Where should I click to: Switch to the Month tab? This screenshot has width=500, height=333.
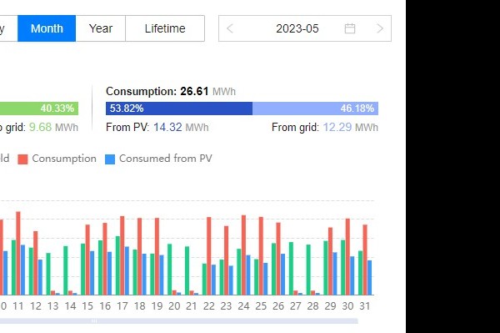47,28
